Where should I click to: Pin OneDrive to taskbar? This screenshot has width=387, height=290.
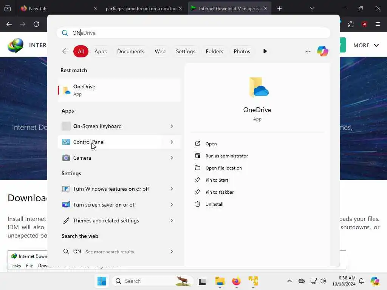click(x=214, y=192)
